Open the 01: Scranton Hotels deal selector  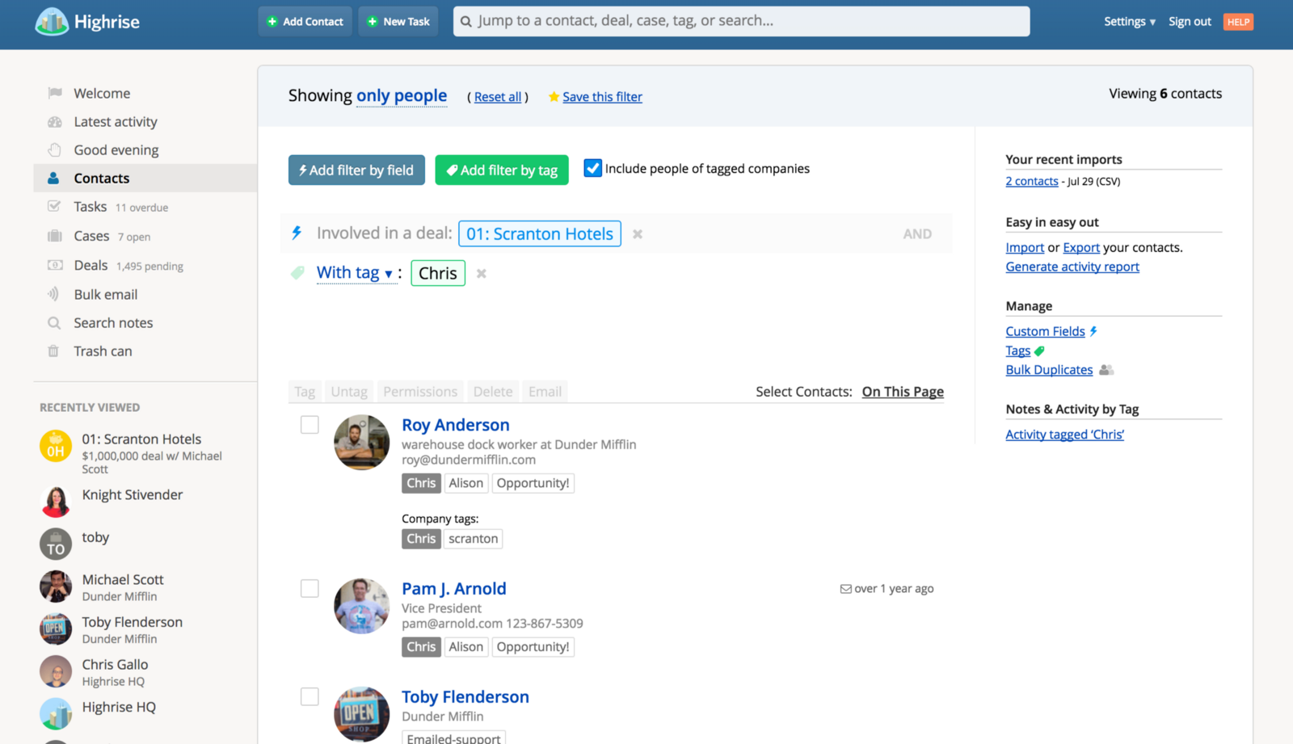[540, 233]
